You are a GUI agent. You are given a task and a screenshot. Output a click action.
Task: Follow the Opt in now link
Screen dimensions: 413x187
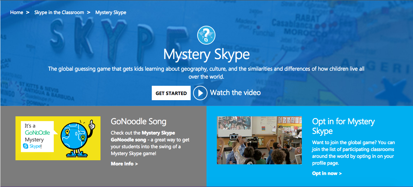coord(327,174)
